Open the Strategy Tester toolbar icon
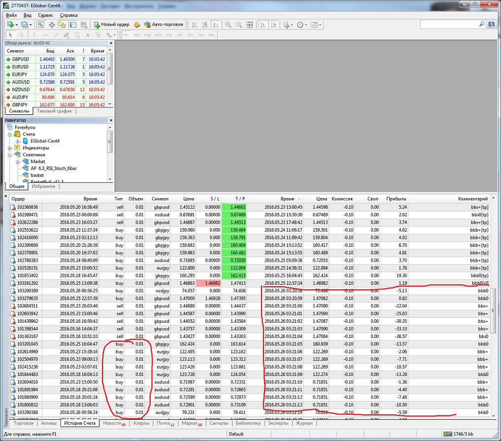This screenshot has width=501, height=441. 84,25
